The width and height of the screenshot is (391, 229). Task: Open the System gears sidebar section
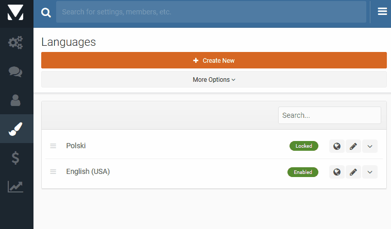pos(16,42)
